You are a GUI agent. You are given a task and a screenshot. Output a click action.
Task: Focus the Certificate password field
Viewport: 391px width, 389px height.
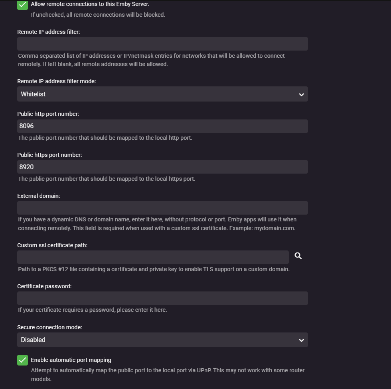tap(162, 298)
